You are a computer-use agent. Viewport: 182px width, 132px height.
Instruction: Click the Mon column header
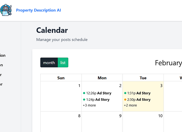tap(102, 78)
